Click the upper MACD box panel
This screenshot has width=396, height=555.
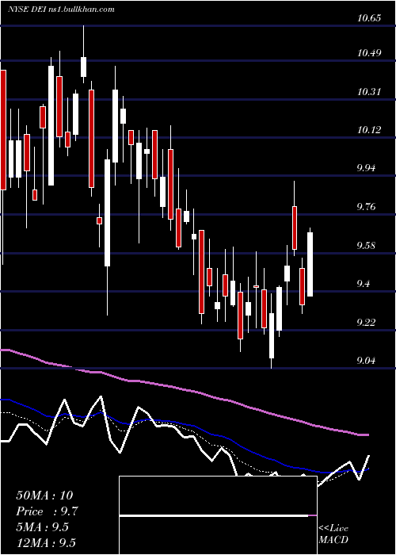click(x=218, y=496)
